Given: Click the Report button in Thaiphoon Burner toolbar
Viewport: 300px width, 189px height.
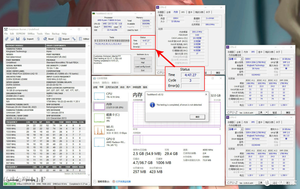Looking at the screenshot, I should [x=64, y=39].
